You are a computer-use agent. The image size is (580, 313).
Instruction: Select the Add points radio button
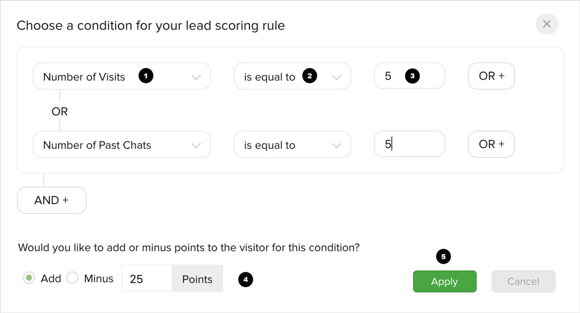(29, 279)
